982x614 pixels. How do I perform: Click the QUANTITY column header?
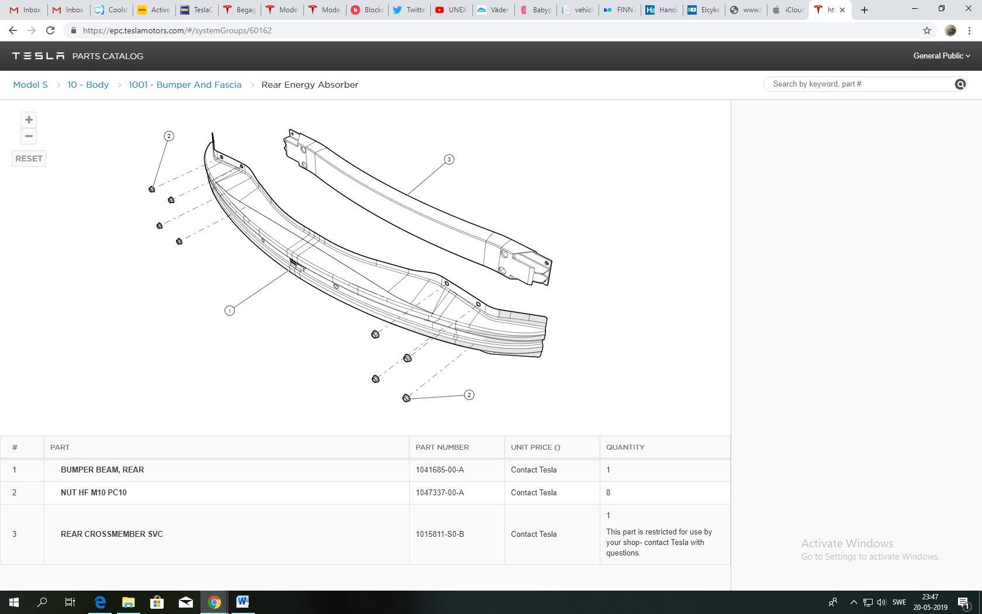point(625,447)
